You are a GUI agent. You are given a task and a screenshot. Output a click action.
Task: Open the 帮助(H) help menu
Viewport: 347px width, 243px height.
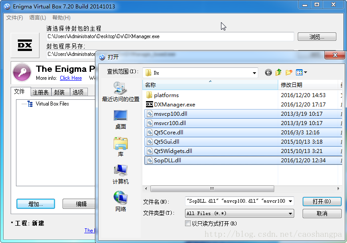(x=61, y=18)
